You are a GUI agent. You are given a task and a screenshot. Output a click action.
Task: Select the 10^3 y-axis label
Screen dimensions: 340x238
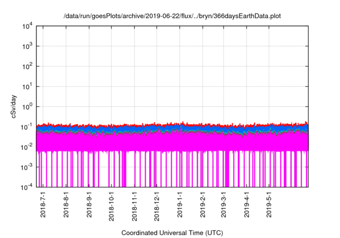28,46
